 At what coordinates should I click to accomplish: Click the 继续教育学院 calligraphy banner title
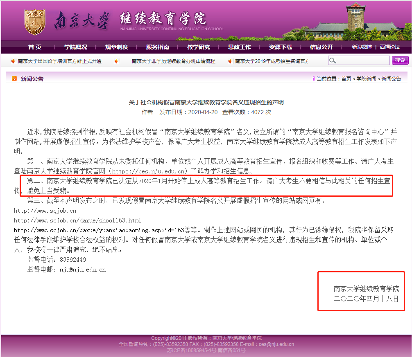(163, 19)
